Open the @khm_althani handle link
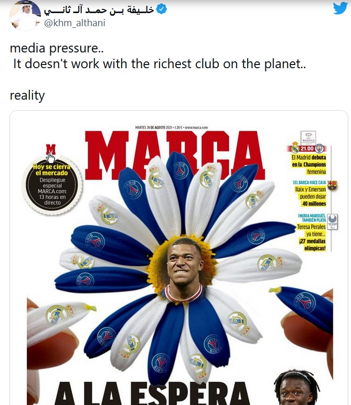 75,23
